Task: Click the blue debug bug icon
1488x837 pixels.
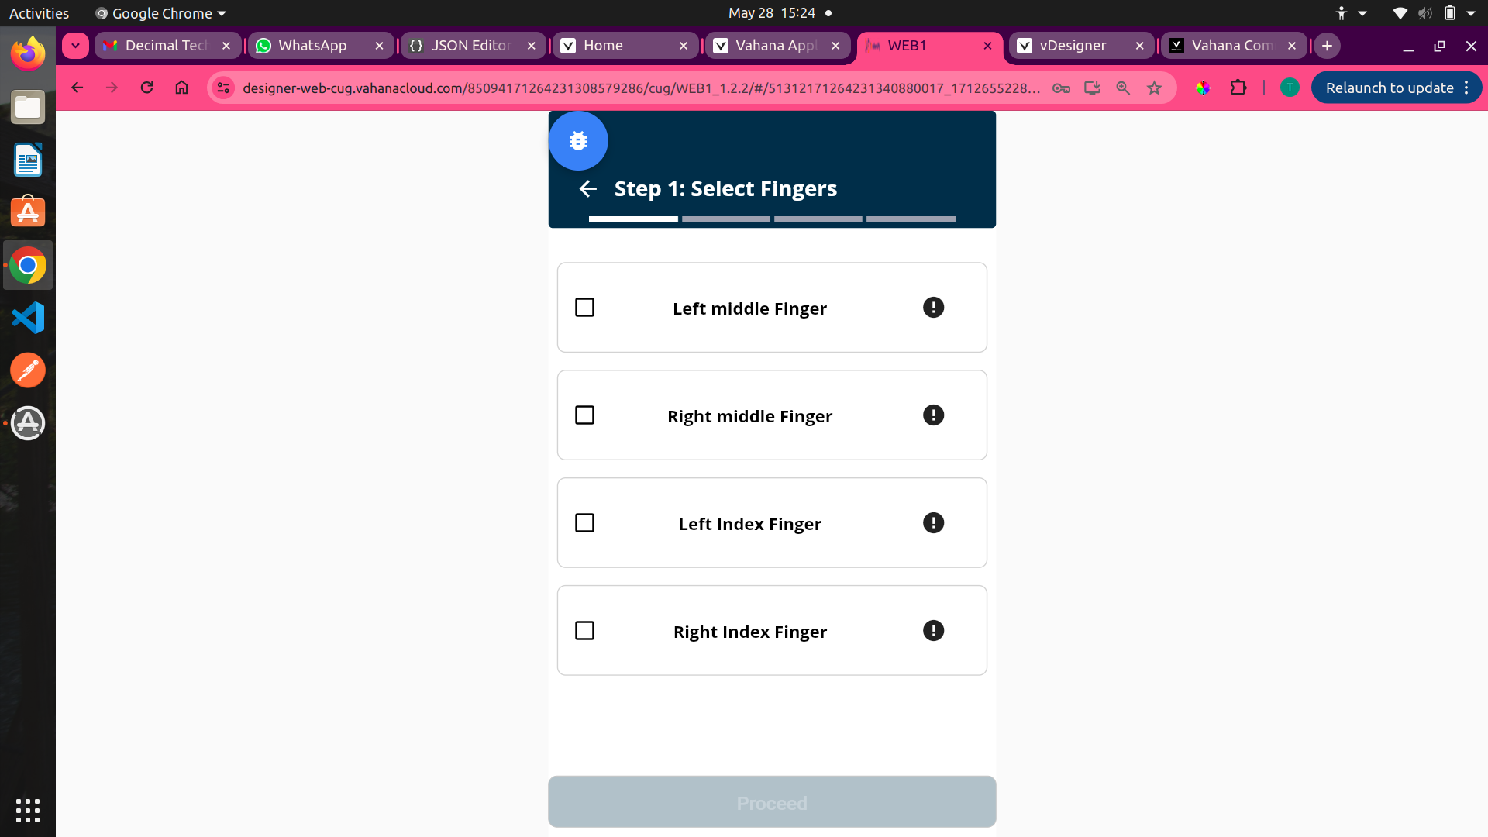Action: (x=578, y=141)
